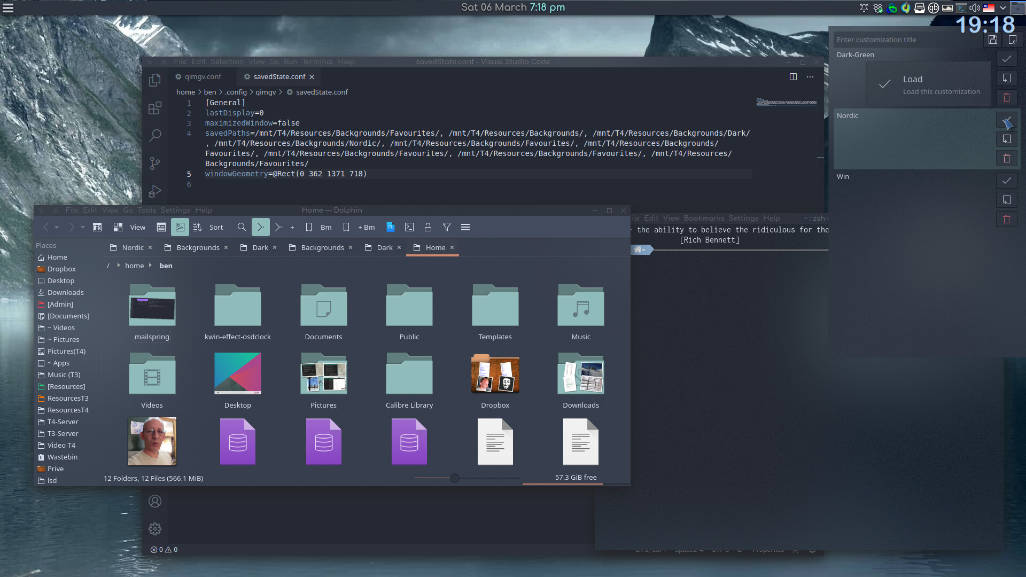Delete the Dark-Green customization

[x=1006, y=97]
